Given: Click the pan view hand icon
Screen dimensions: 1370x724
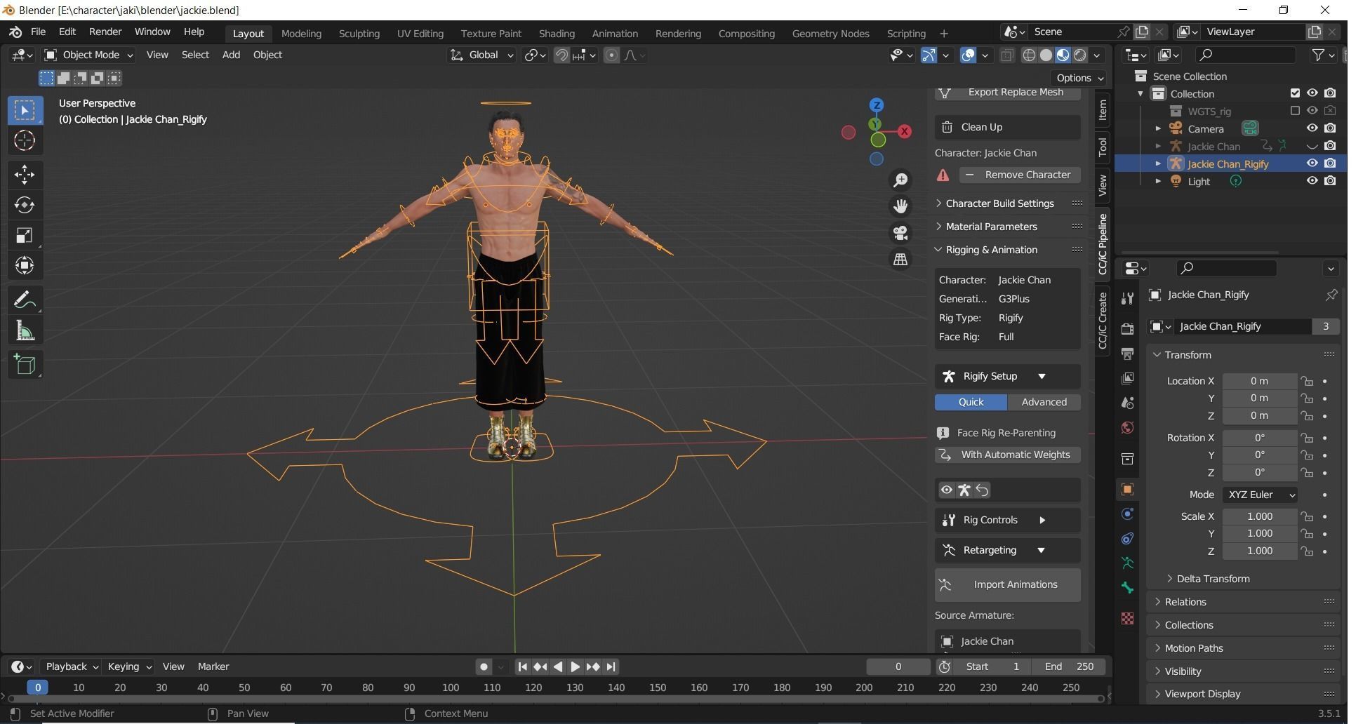Looking at the screenshot, I should (x=900, y=206).
